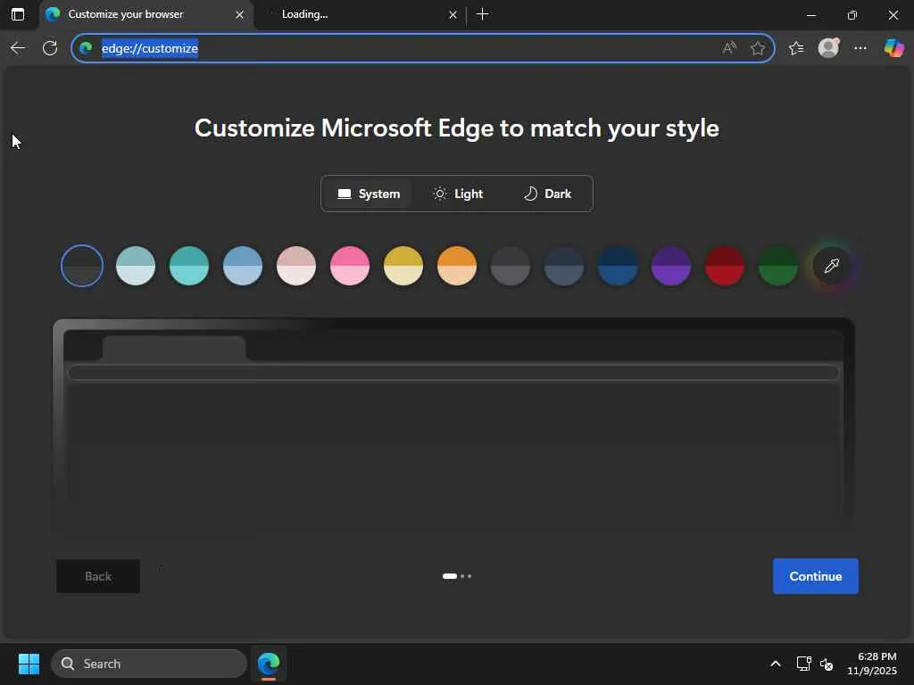This screenshot has width=914, height=685.
Task: Choose the teal color swatch
Action: (189, 266)
